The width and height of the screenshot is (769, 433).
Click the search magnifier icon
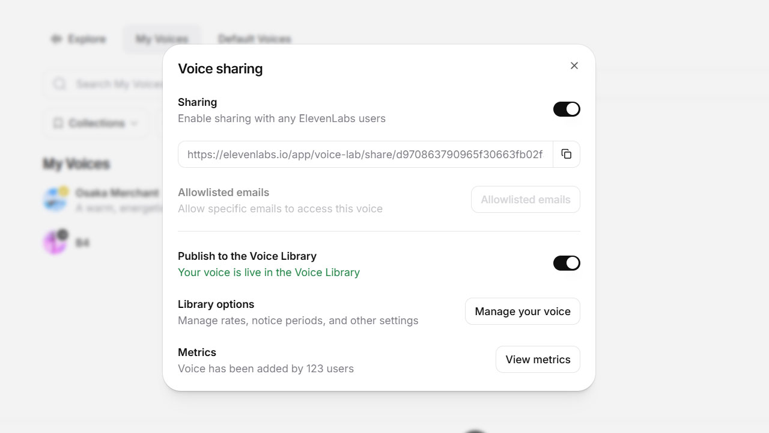point(59,84)
